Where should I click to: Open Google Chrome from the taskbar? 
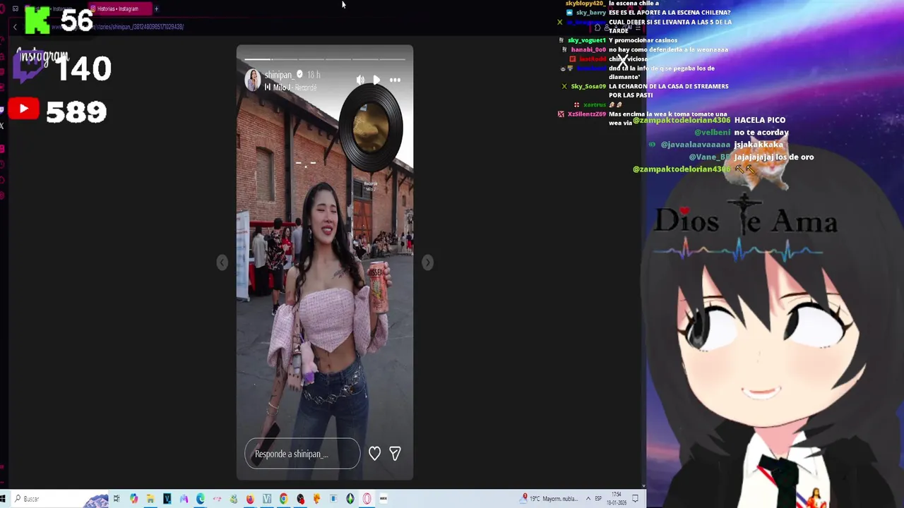coord(283,499)
